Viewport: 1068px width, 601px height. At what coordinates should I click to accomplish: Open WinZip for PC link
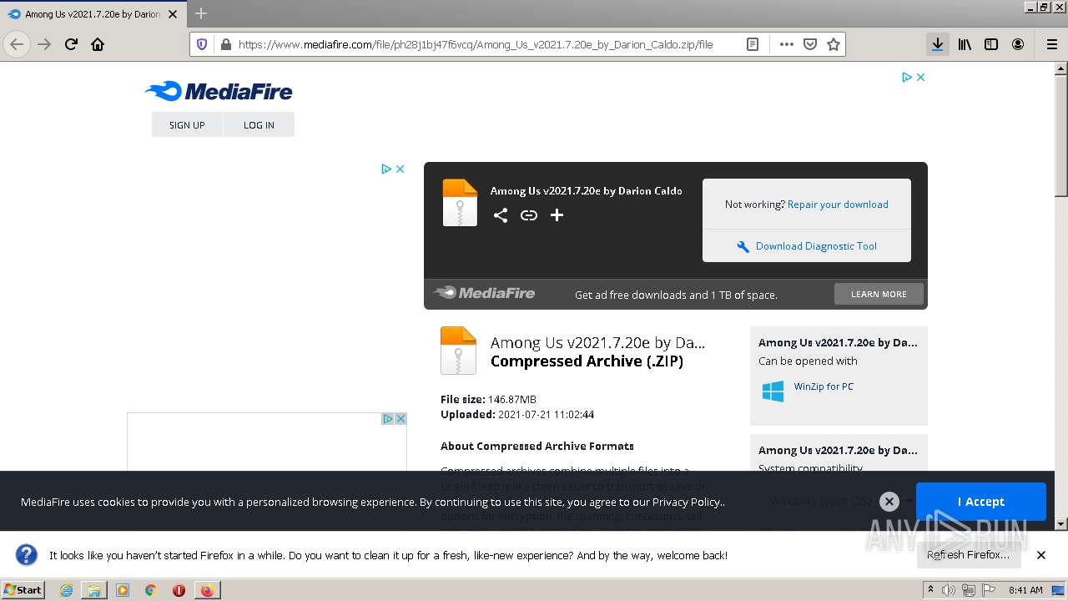pyautogui.click(x=824, y=386)
